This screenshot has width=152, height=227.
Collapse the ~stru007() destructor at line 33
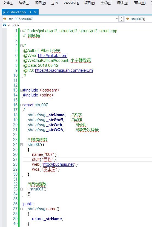click(21, 189)
